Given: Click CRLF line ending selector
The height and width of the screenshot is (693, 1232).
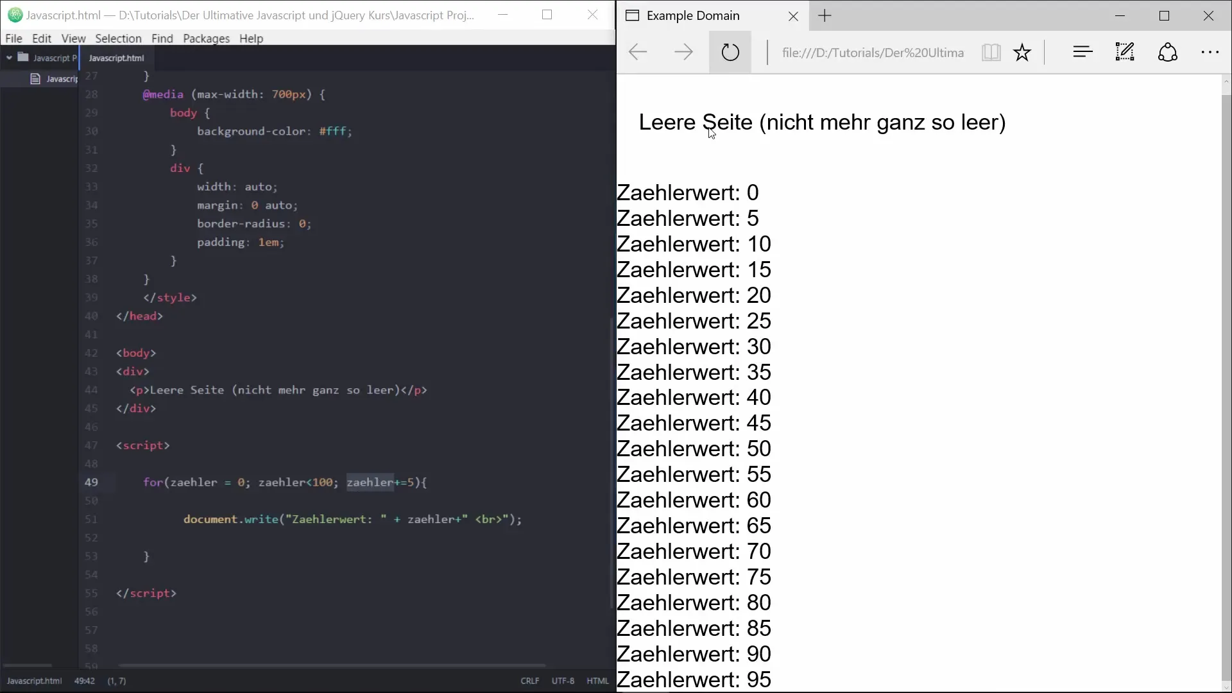Looking at the screenshot, I should click(529, 681).
